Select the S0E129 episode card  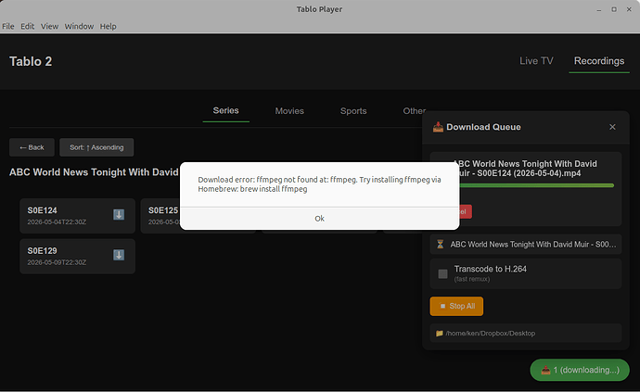pos(77,256)
